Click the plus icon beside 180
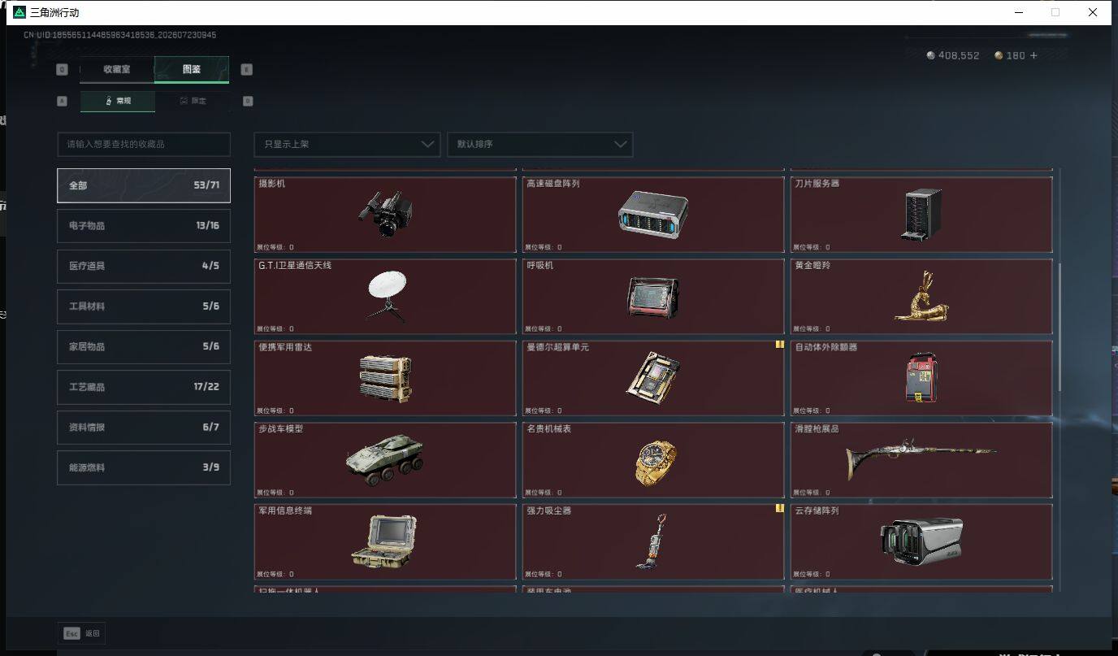The height and width of the screenshot is (656, 1118). (1033, 55)
